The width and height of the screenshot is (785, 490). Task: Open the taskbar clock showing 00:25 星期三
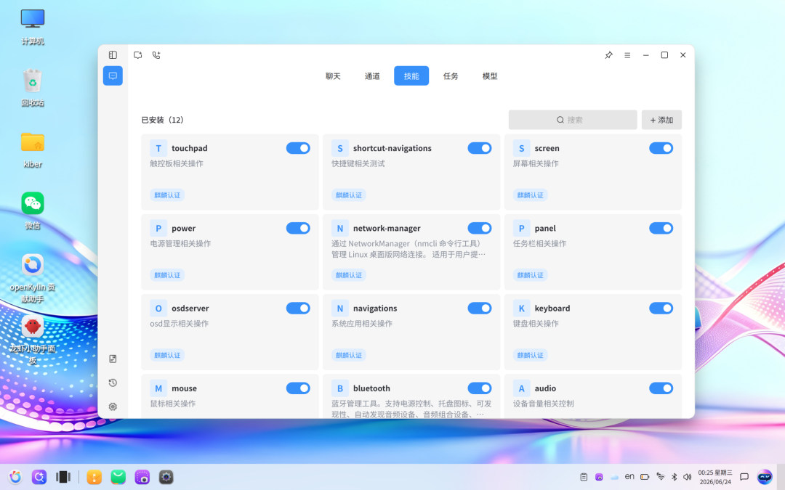coord(715,477)
